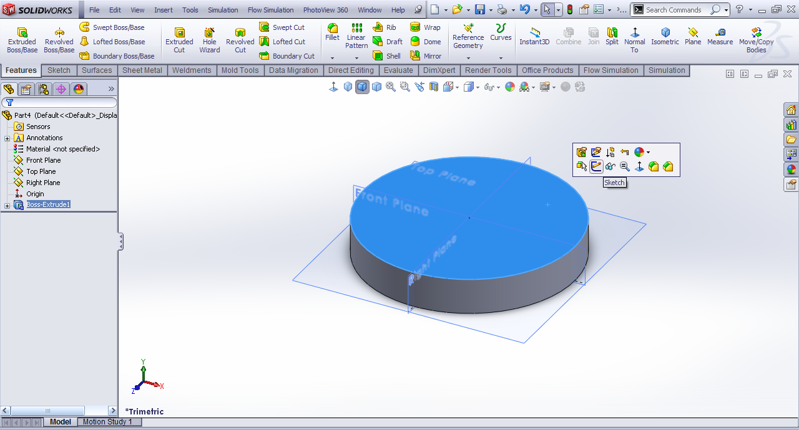Open the Measure tool
799x430 pixels.
point(720,37)
